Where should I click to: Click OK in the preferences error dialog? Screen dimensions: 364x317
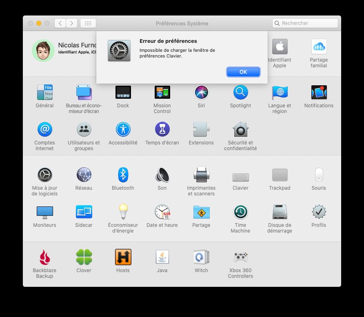point(243,72)
